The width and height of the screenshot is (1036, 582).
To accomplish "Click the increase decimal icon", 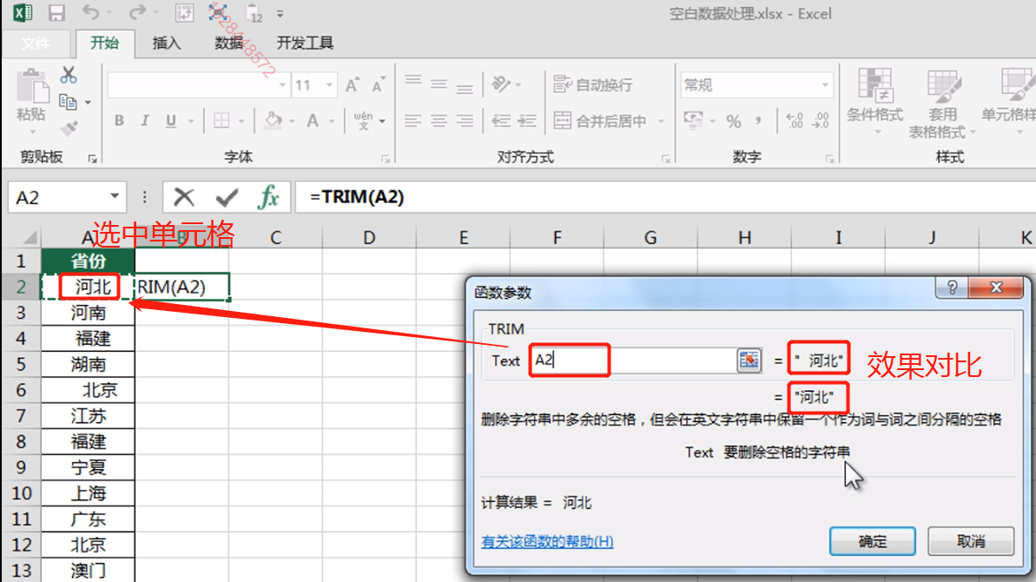I will tap(795, 121).
